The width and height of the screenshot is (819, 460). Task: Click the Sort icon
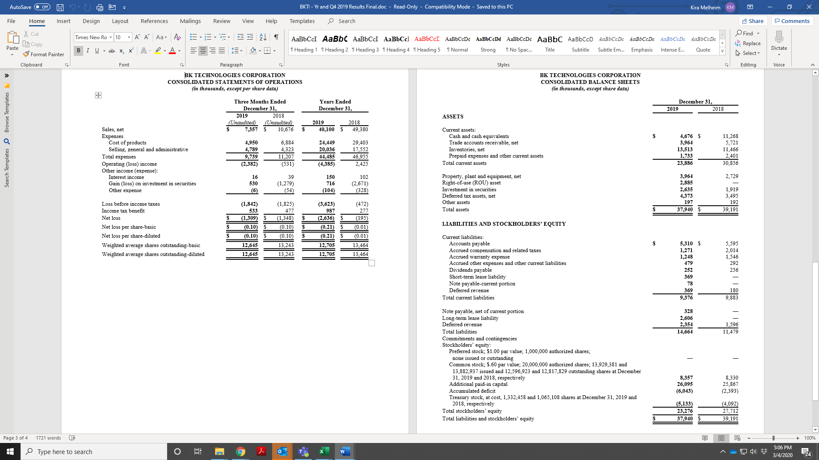tap(263, 37)
